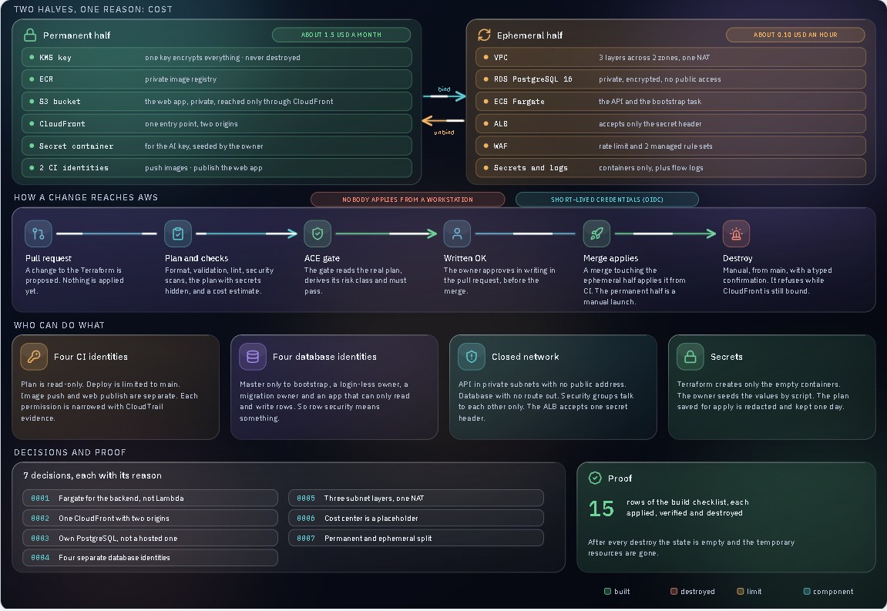Click the Decisions and proof heading
This screenshot has height=611, width=887.
70,452
